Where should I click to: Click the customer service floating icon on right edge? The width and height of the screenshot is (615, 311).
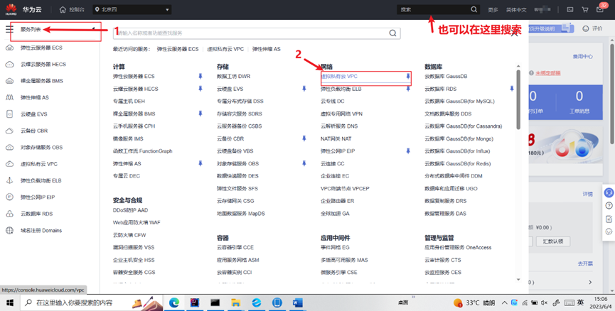point(609,192)
